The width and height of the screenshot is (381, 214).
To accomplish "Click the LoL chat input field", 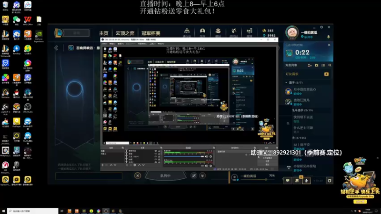I will 89,176.
